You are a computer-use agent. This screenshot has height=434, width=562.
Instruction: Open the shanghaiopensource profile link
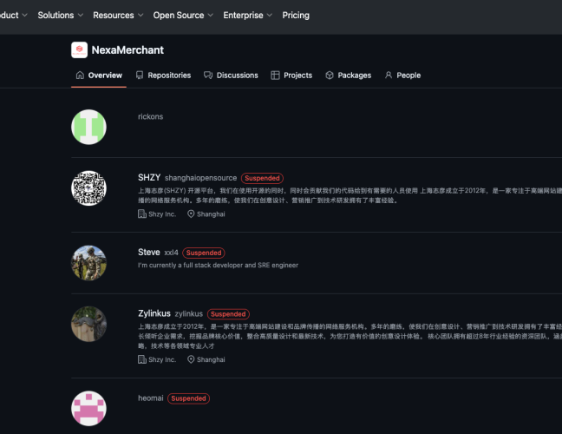[200, 178]
